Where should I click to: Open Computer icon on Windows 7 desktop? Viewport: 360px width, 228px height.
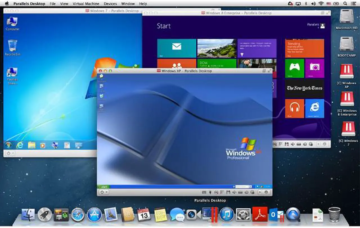[13, 24]
